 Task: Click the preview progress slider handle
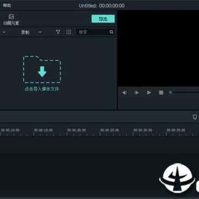click(x=170, y=92)
